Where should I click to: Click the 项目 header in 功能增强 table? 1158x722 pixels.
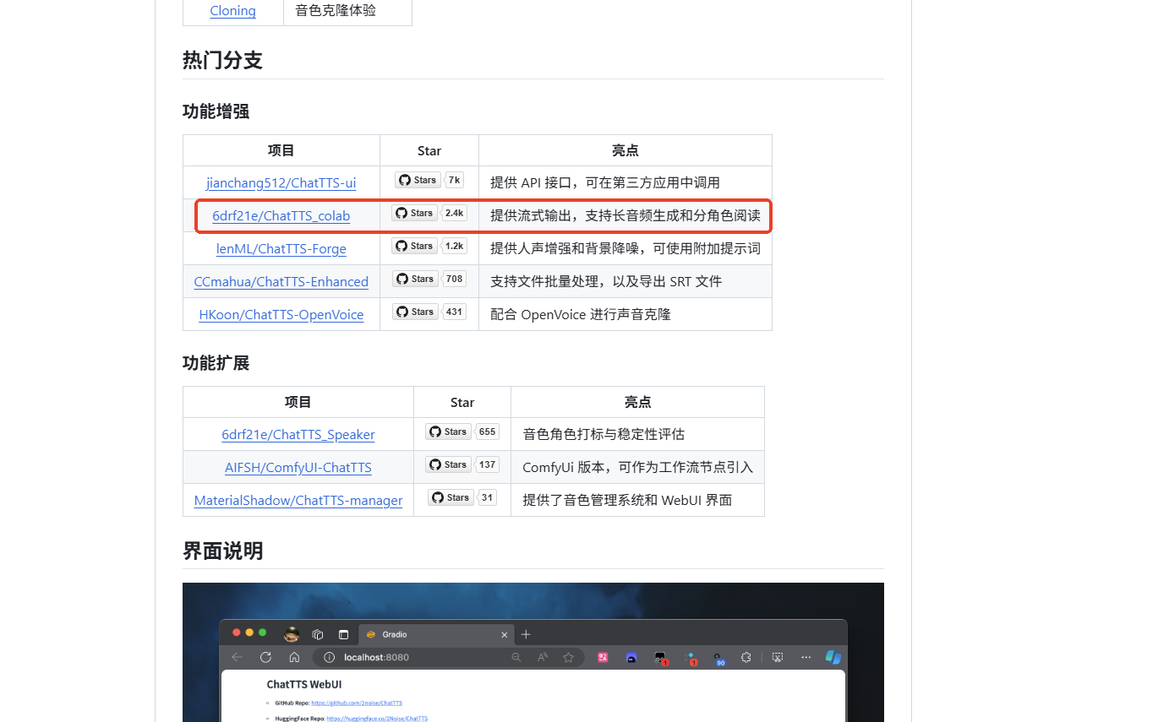click(281, 150)
